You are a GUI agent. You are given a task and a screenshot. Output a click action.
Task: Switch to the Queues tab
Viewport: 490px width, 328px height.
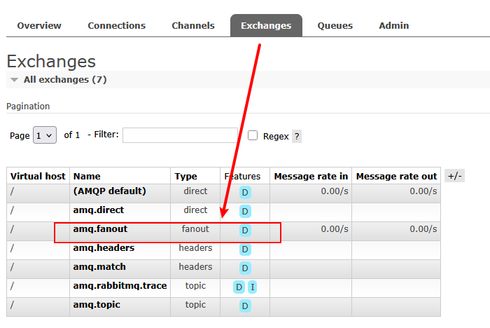[x=335, y=25]
